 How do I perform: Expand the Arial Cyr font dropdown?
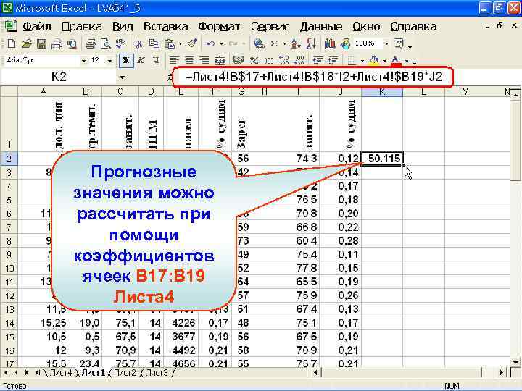84,61
